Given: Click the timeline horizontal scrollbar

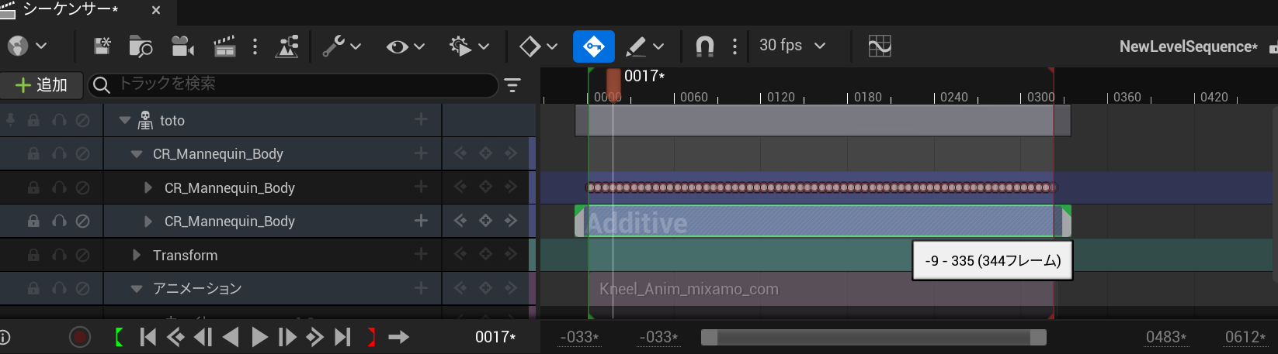Looking at the screenshot, I should pyautogui.click(x=873, y=337).
